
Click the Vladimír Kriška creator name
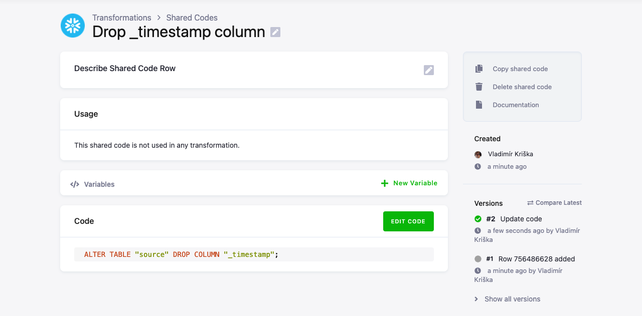(x=511, y=154)
